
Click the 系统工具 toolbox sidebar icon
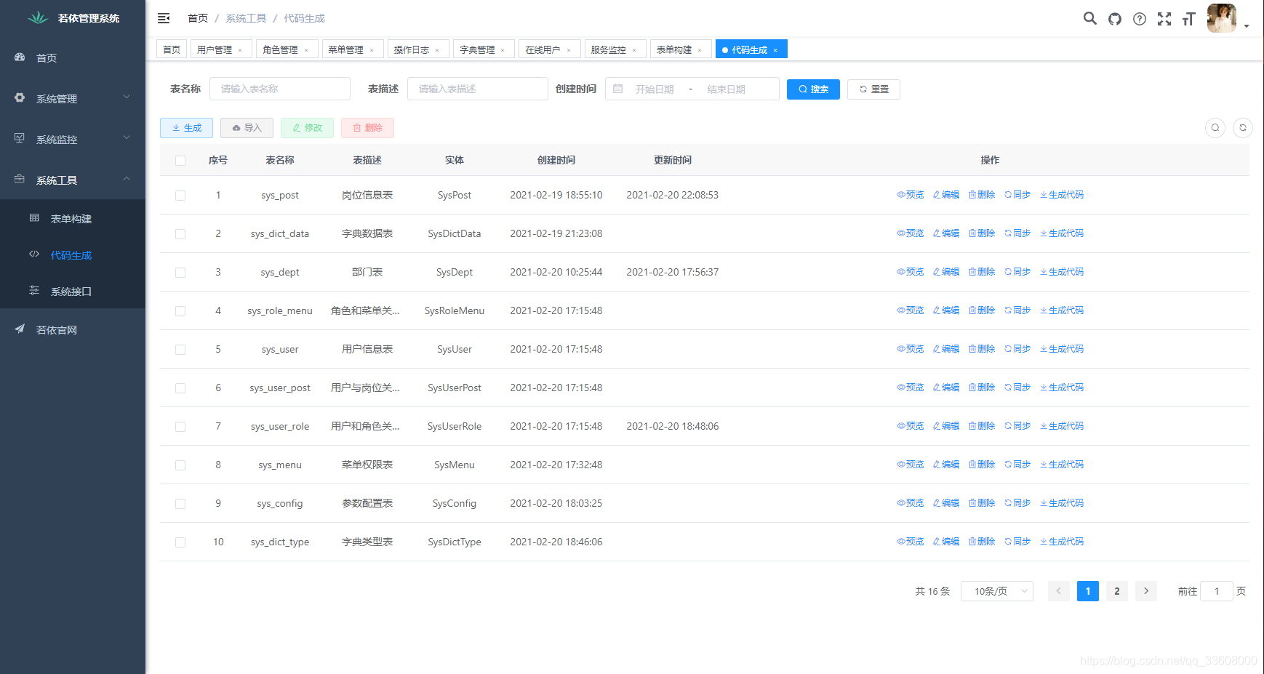20,179
